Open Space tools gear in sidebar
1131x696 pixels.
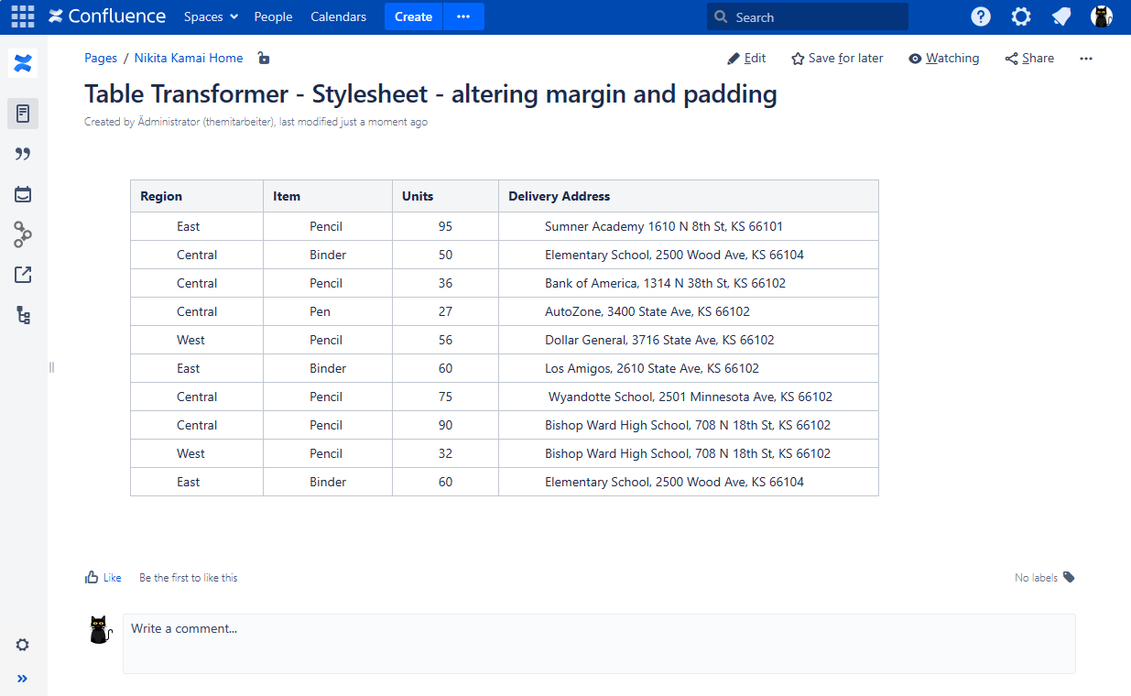point(23,645)
